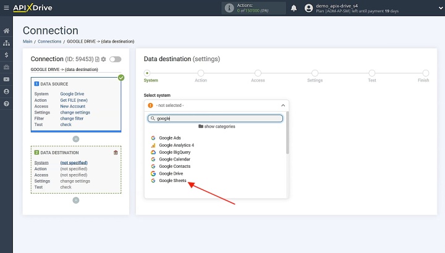Click the (not specified) system link

(x=74, y=163)
